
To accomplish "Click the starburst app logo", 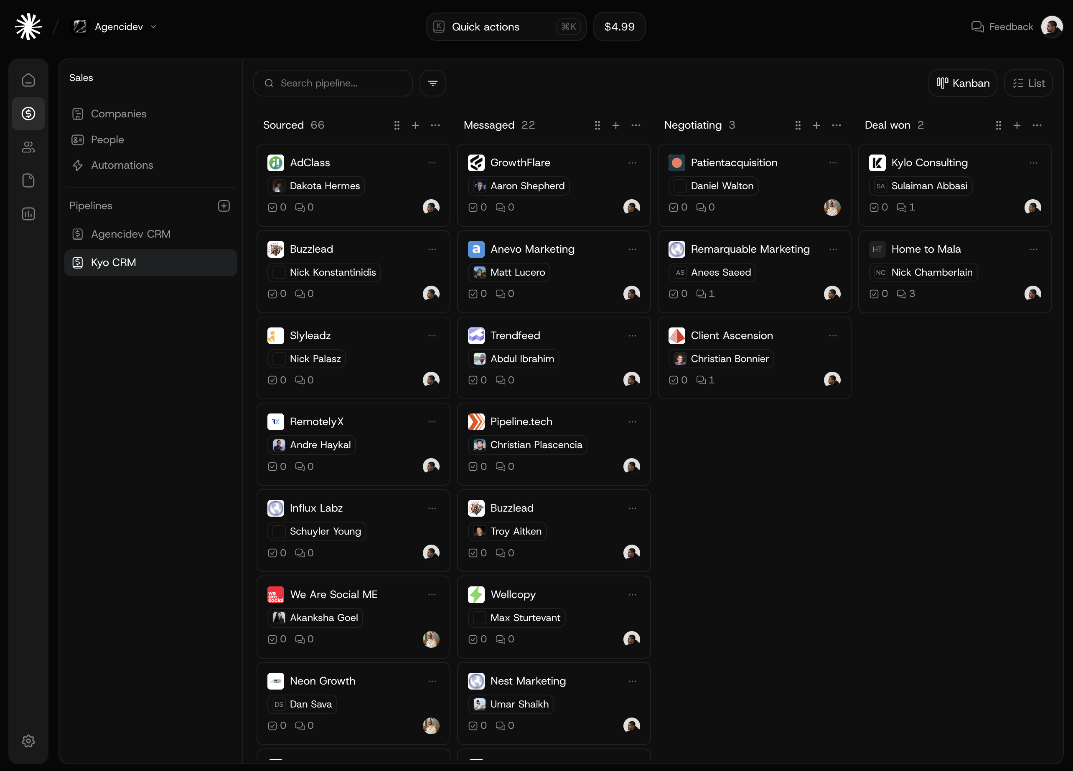I will [28, 26].
